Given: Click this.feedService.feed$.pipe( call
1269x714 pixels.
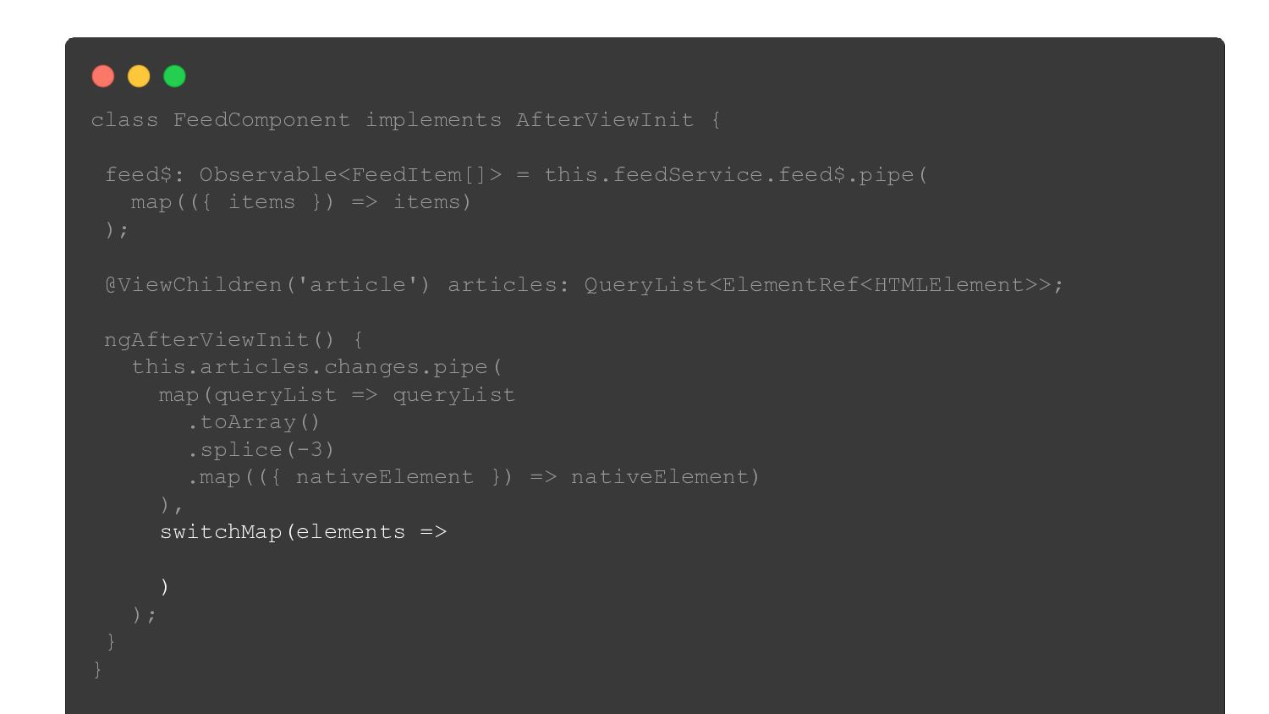Looking at the screenshot, I should click(736, 175).
